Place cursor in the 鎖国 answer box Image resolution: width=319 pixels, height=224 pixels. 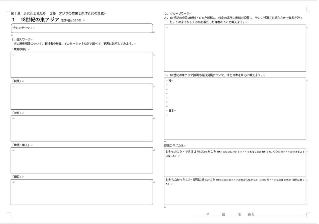[x=82, y=192]
